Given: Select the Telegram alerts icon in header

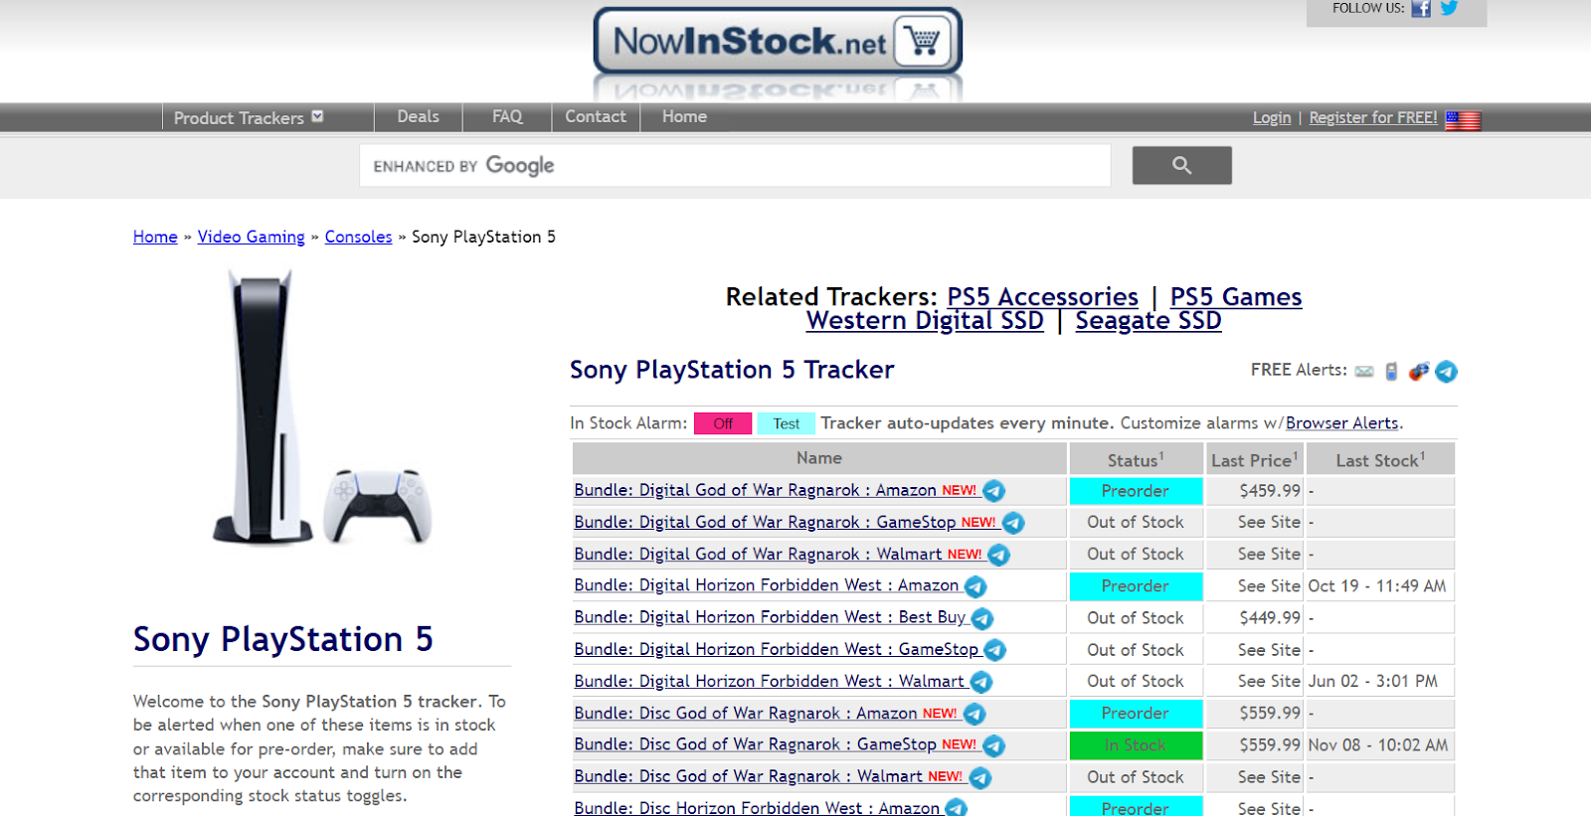Looking at the screenshot, I should [x=1447, y=372].
